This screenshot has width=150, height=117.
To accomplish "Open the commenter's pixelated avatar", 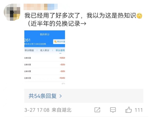I will 12,12.
